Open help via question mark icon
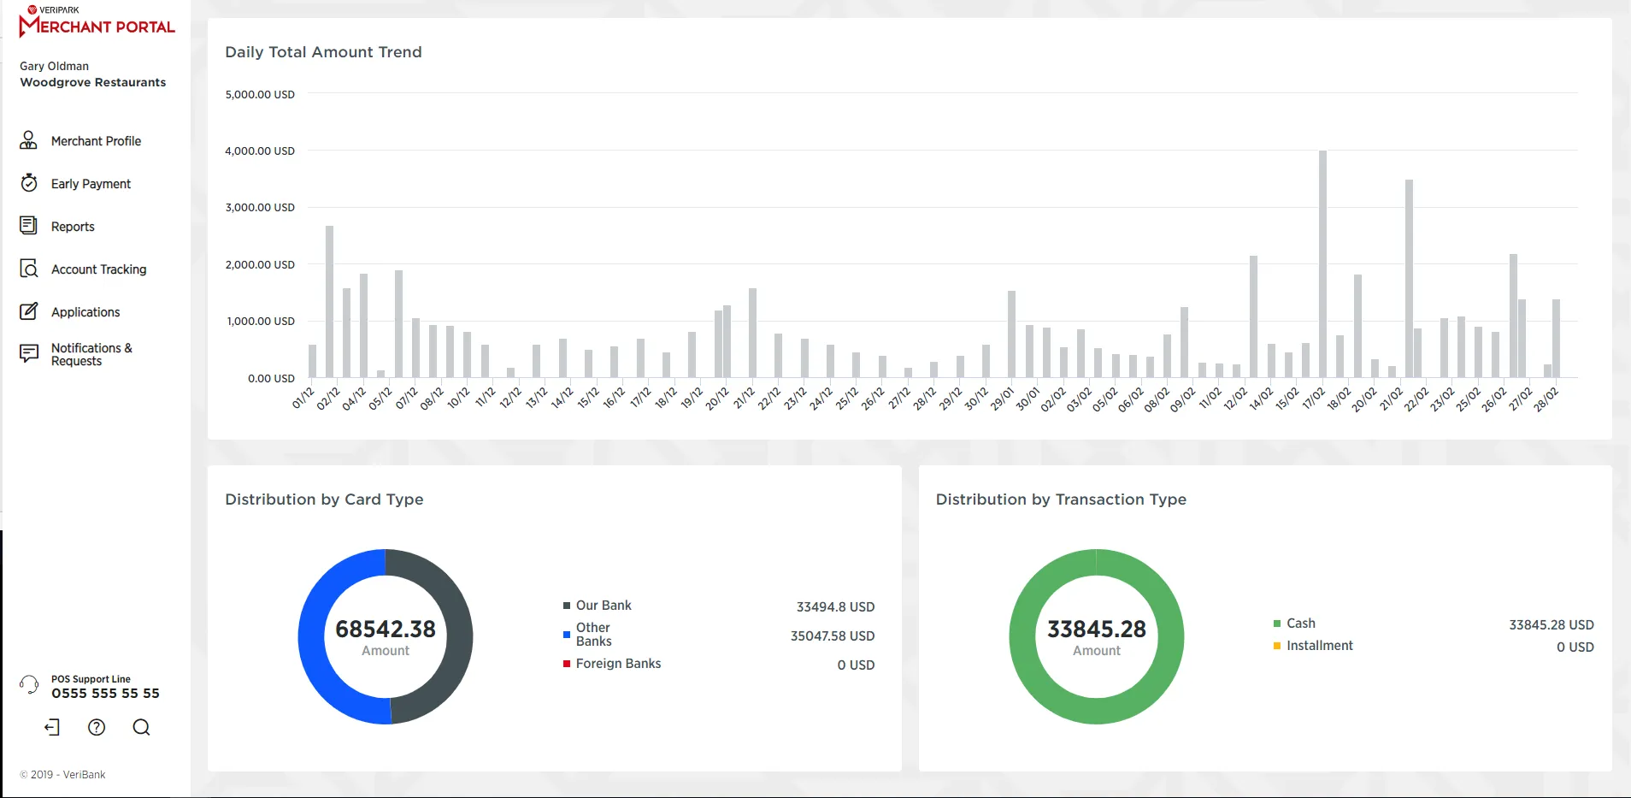This screenshot has height=798, width=1631. coord(97,727)
